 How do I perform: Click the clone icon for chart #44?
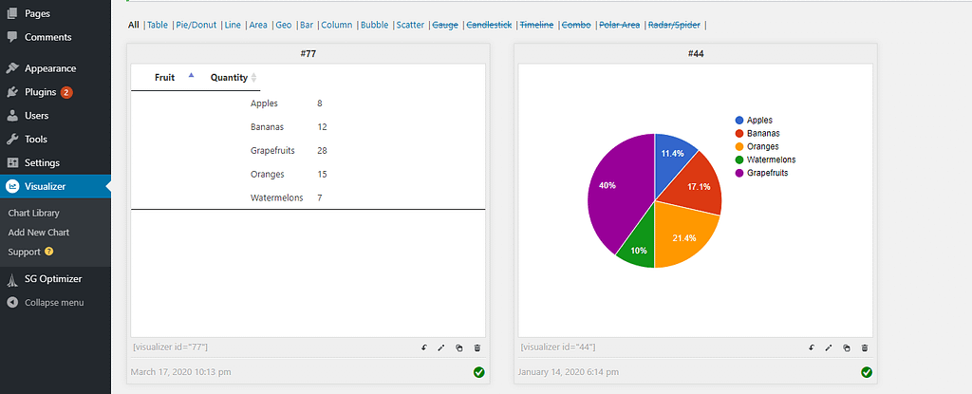click(x=846, y=348)
